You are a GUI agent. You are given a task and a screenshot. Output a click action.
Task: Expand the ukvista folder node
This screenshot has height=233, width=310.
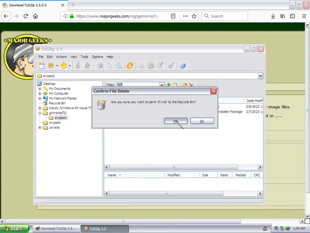(40, 127)
